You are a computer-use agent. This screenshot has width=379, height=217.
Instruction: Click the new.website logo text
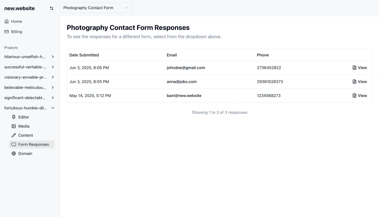click(x=20, y=9)
